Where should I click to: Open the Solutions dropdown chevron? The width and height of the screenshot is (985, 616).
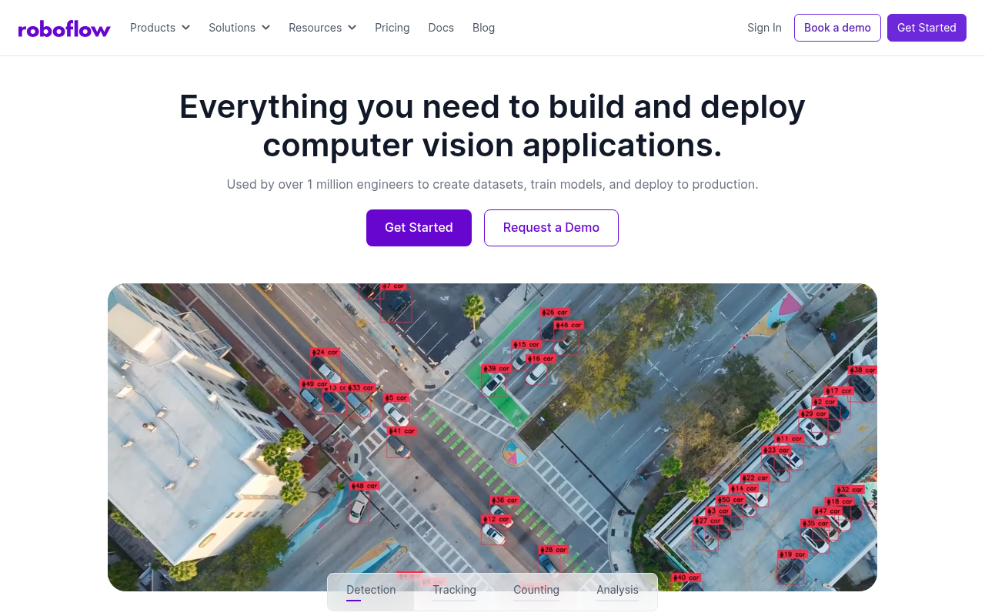tap(265, 28)
